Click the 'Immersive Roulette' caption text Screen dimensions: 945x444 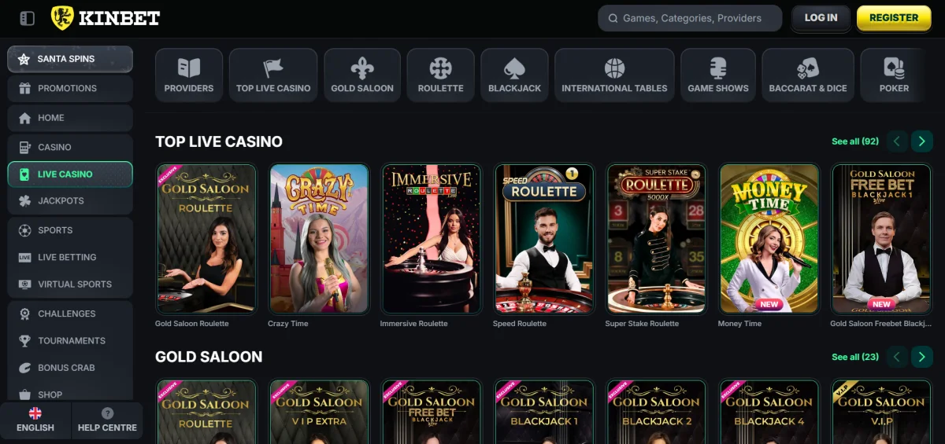tap(414, 324)
